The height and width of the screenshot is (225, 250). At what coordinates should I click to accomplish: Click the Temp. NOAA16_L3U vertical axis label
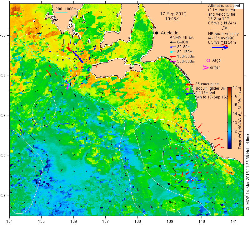tap(240, 118)
